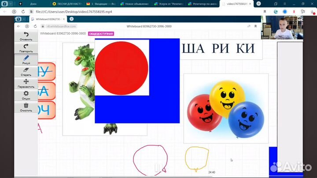Switch to the inner Whiteboard 83962730 tab
This screenshot has width=317, height=178.
[x=48, y=19]
